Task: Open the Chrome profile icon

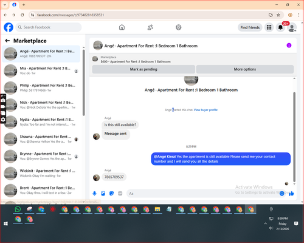Action: (x=290, y=15)
